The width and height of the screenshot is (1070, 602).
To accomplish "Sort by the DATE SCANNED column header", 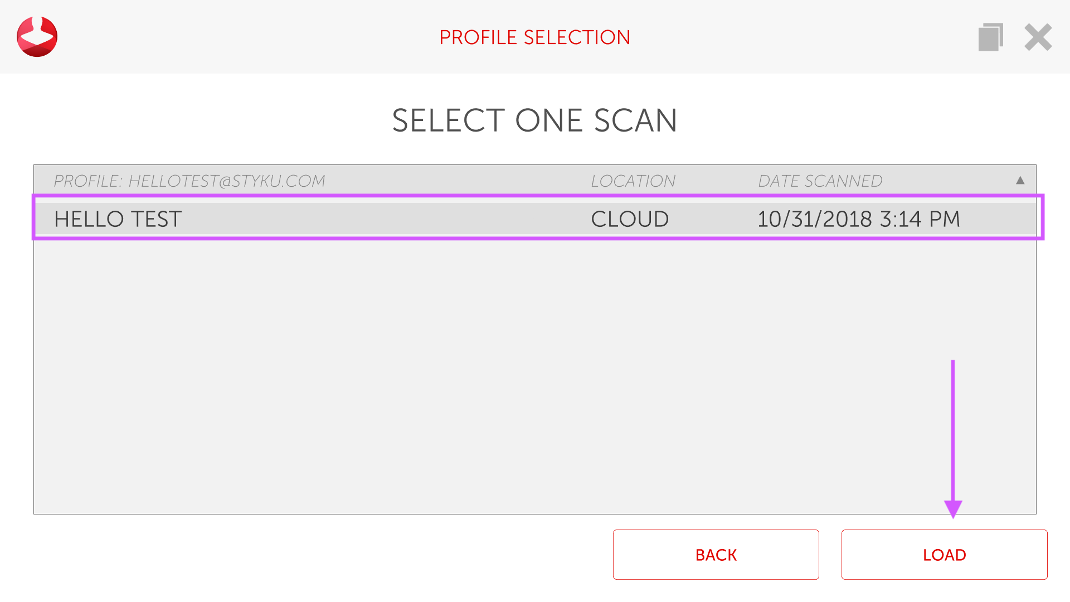I will click(820, 181).
